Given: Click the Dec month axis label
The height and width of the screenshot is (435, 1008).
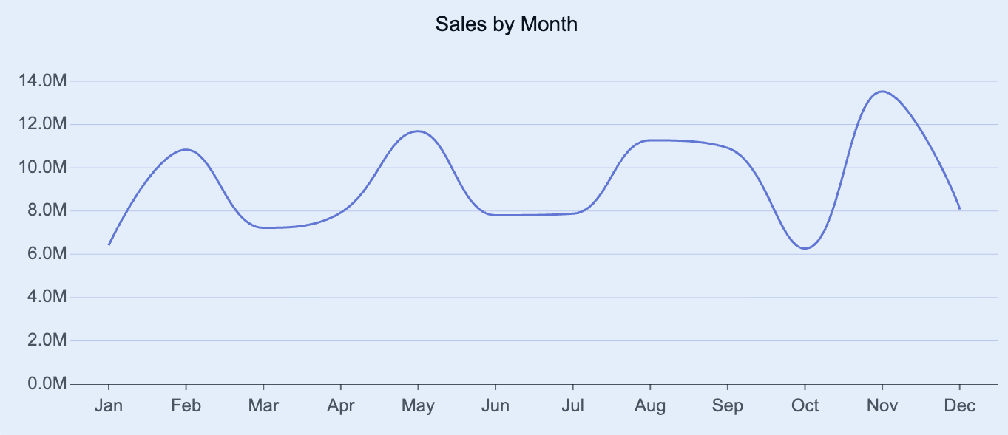Looking at the screenshot, I should pyautogui.click(x=959, y=405).
